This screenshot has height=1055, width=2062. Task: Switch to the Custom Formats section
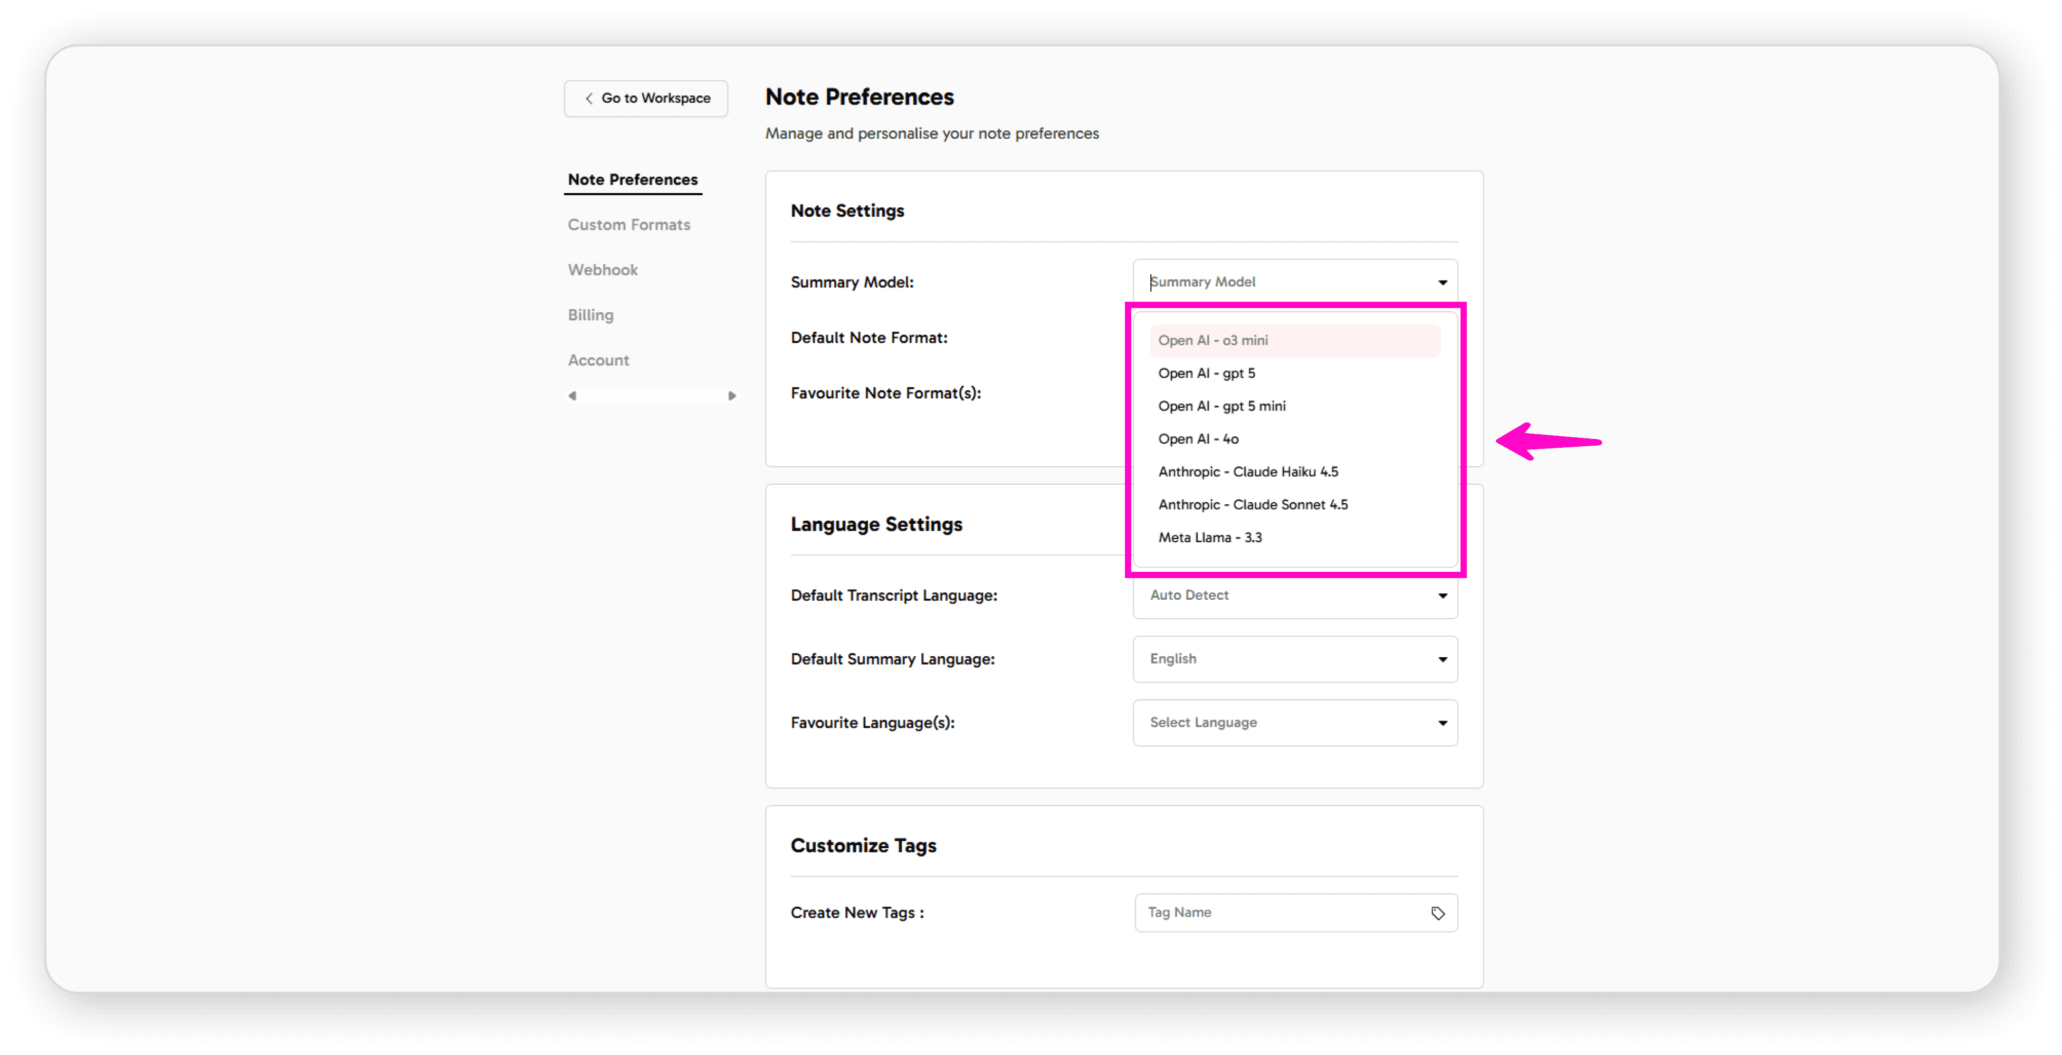click(629, 225)
